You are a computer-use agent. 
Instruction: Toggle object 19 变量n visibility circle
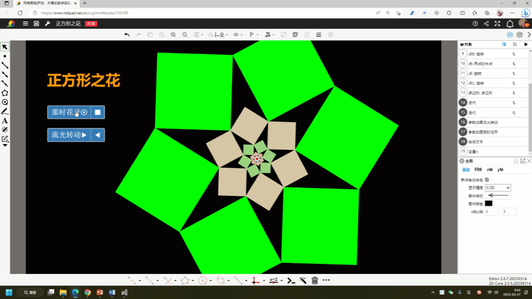pyautogui.click(x=463, y=151)
